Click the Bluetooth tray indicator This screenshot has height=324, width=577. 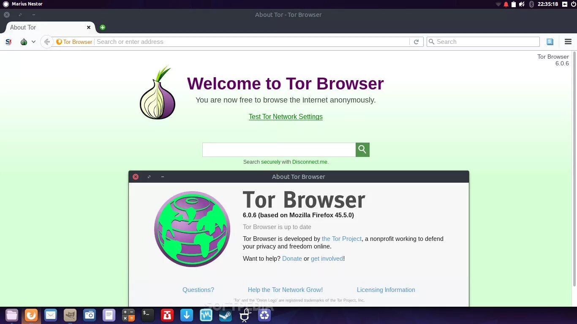coord(531,4)
